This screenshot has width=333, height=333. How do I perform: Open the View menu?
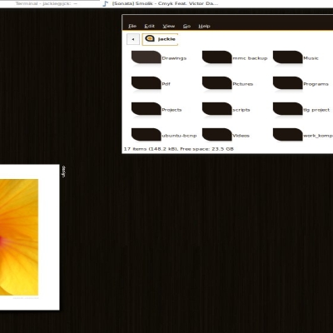click(168, 26)
